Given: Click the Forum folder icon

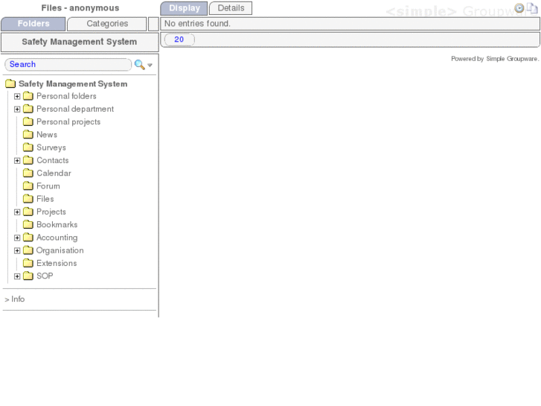Looking at the screenshot, I should pyautogui.click(x=28, y=186).
